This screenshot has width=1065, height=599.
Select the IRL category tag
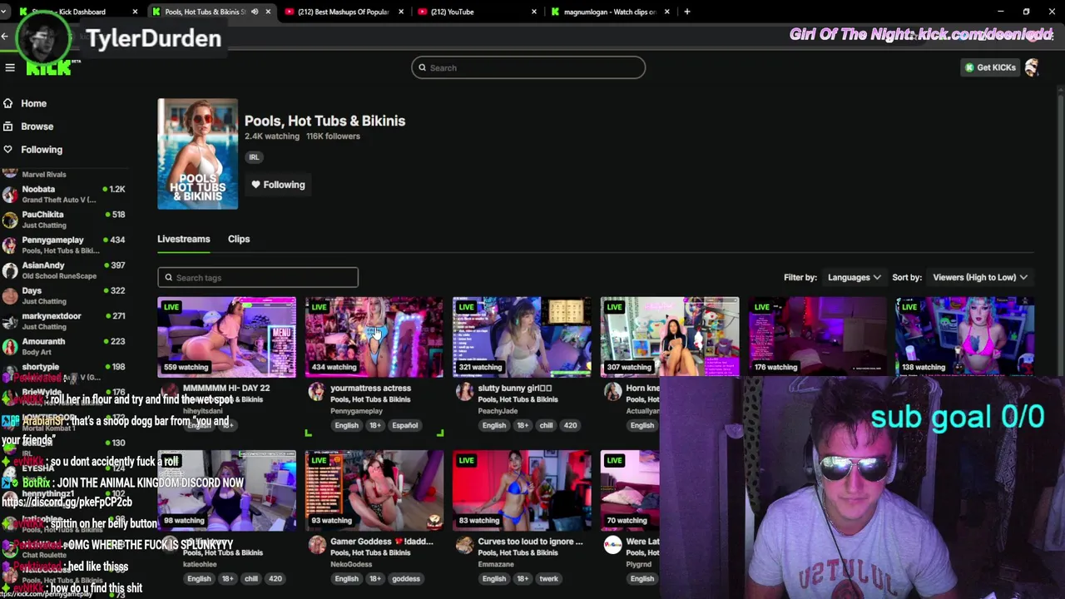(254, 157)
